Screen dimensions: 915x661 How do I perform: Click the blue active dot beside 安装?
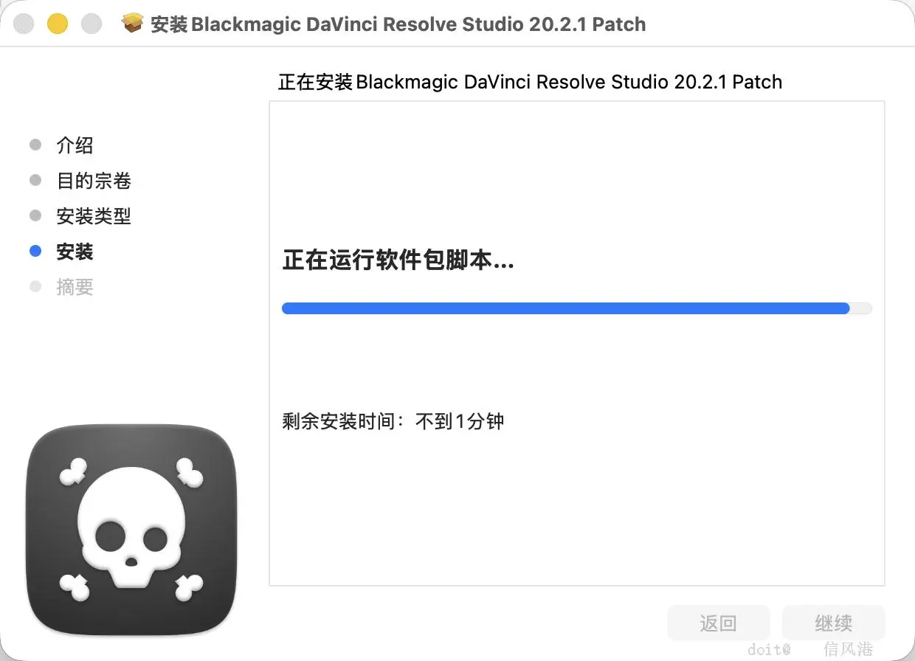pos(35,251)
